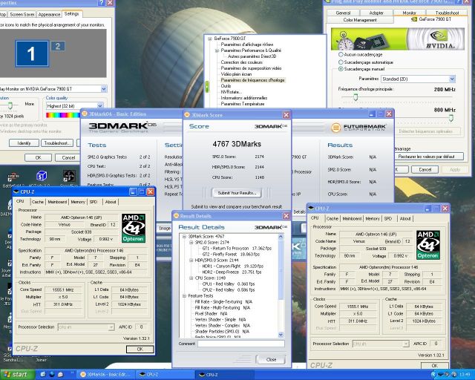Click the Comment input field
This screenshot has height=380, width=475.
241,344
